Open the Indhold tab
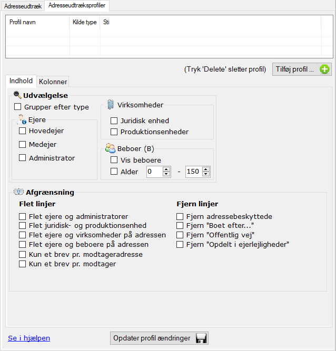 pyautogui.click(x=21, y=81)
